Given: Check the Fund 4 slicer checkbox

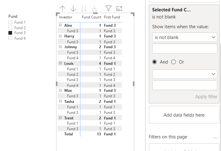Looking at the screenshot, I should pos(10,38).
